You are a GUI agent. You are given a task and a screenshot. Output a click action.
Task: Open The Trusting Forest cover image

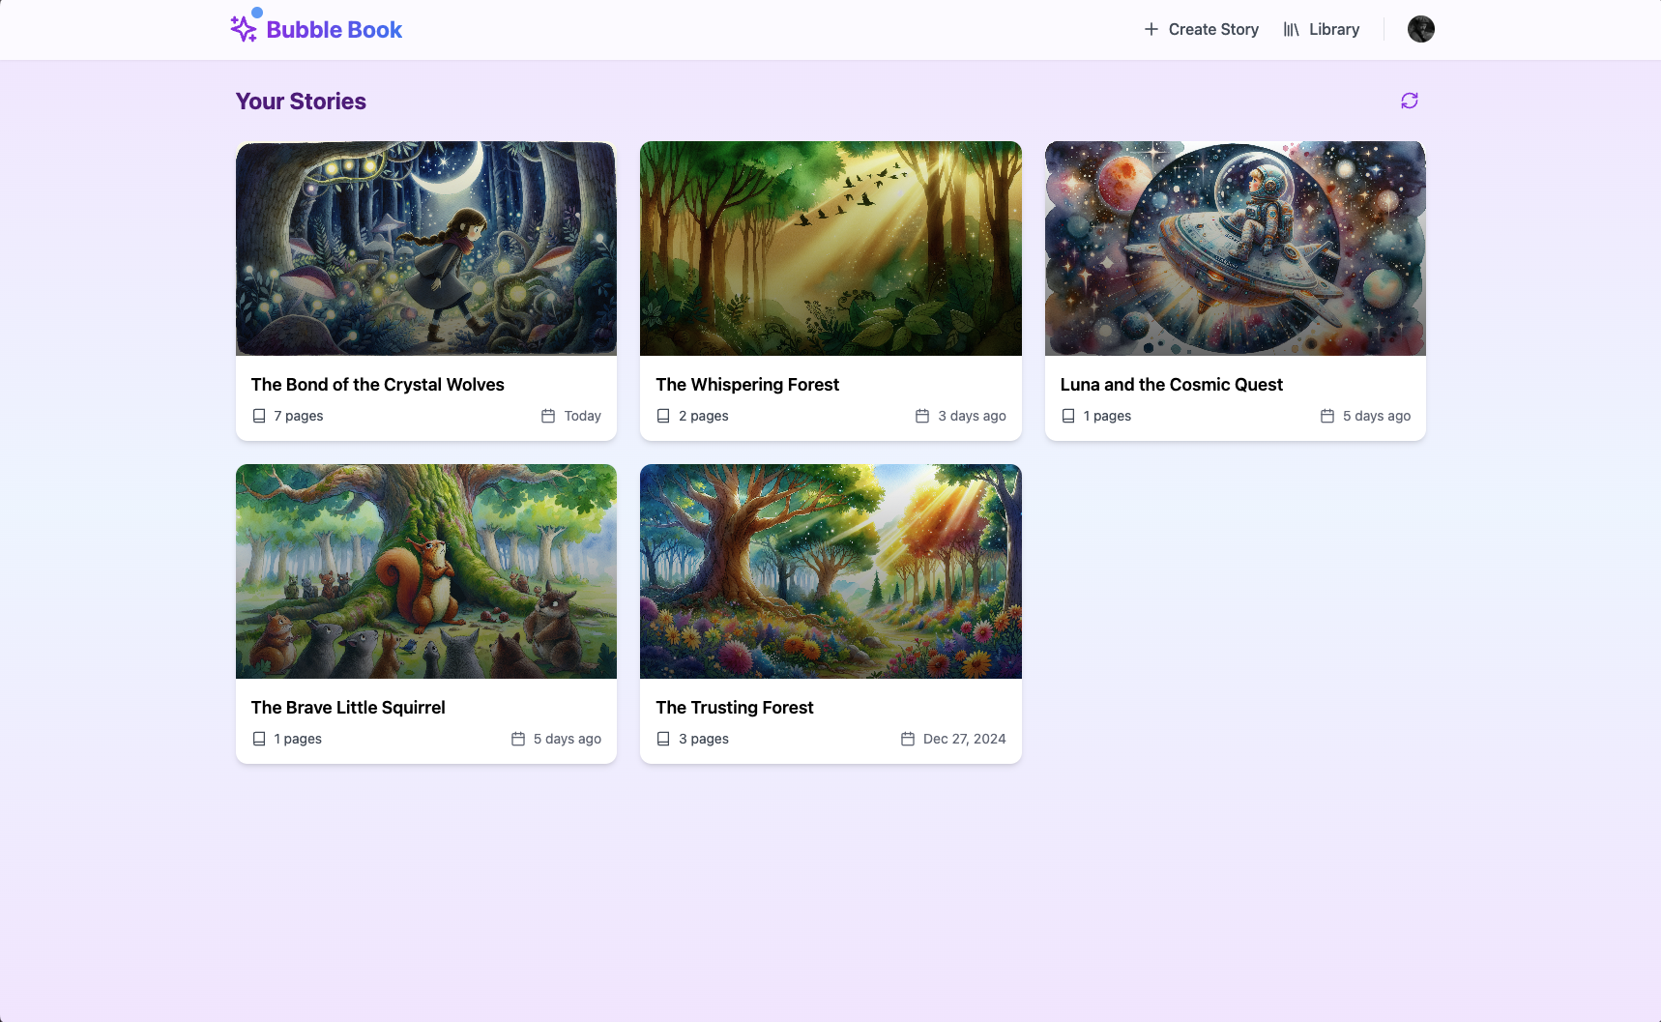pos(830,571)
